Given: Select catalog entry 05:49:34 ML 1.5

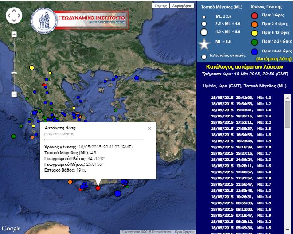Looking at the screenshot, I should click(x=241, y=228).
